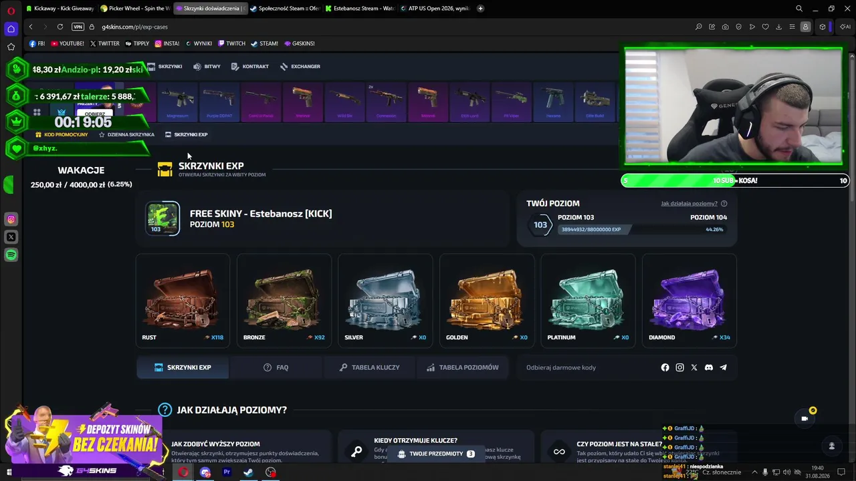Open the Telegram social icon

point(723,367)
